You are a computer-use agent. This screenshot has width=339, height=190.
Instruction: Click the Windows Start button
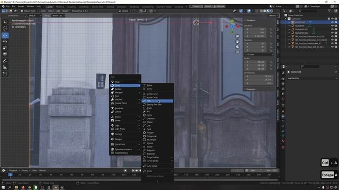[3, 187]
